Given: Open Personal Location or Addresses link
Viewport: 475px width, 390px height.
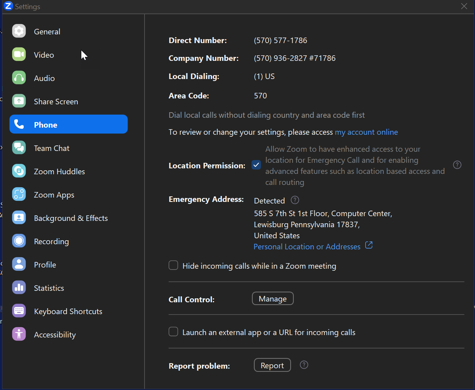Looking at the screenshot, I should (x=307, y=247).
